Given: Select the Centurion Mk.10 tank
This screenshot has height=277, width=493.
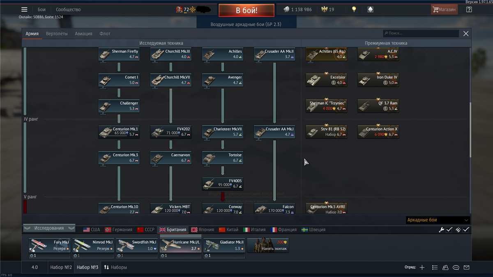Looking at the screenshot, I should [x=119, y=208].
